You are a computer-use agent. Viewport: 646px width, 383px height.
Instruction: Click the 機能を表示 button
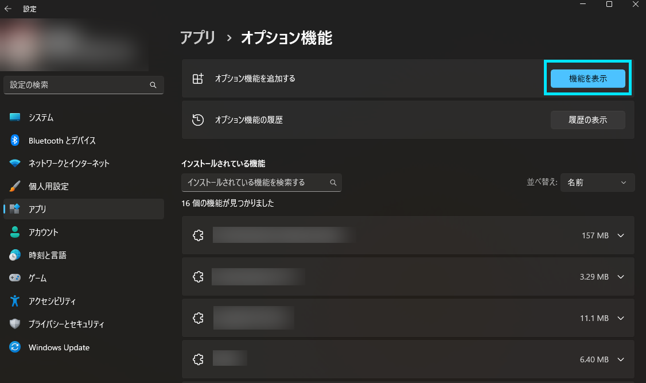pos(588,78)
